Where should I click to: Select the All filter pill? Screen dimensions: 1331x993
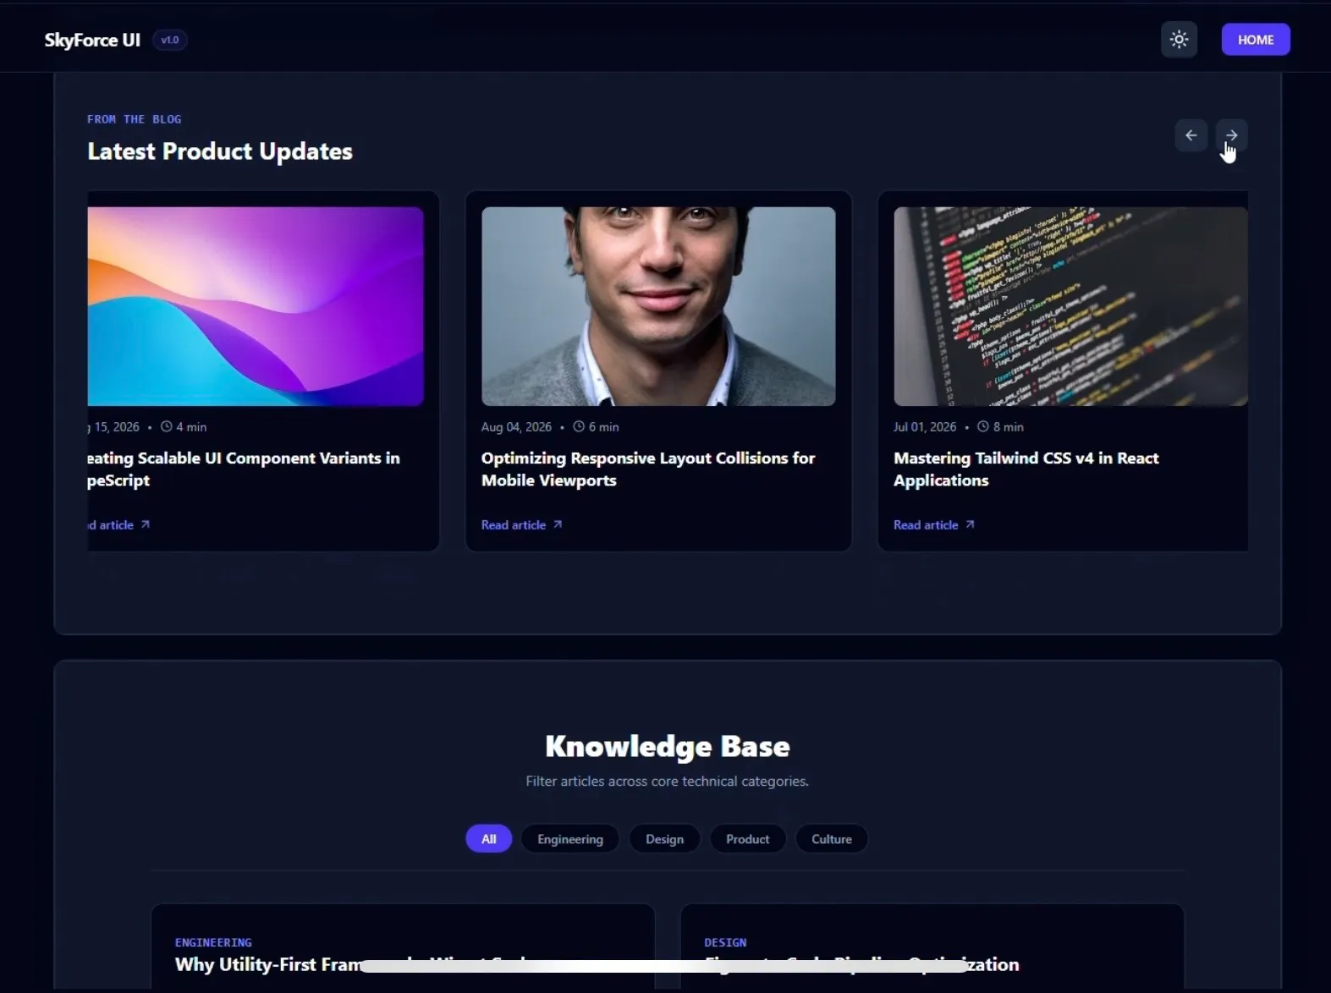click(489, 839)
